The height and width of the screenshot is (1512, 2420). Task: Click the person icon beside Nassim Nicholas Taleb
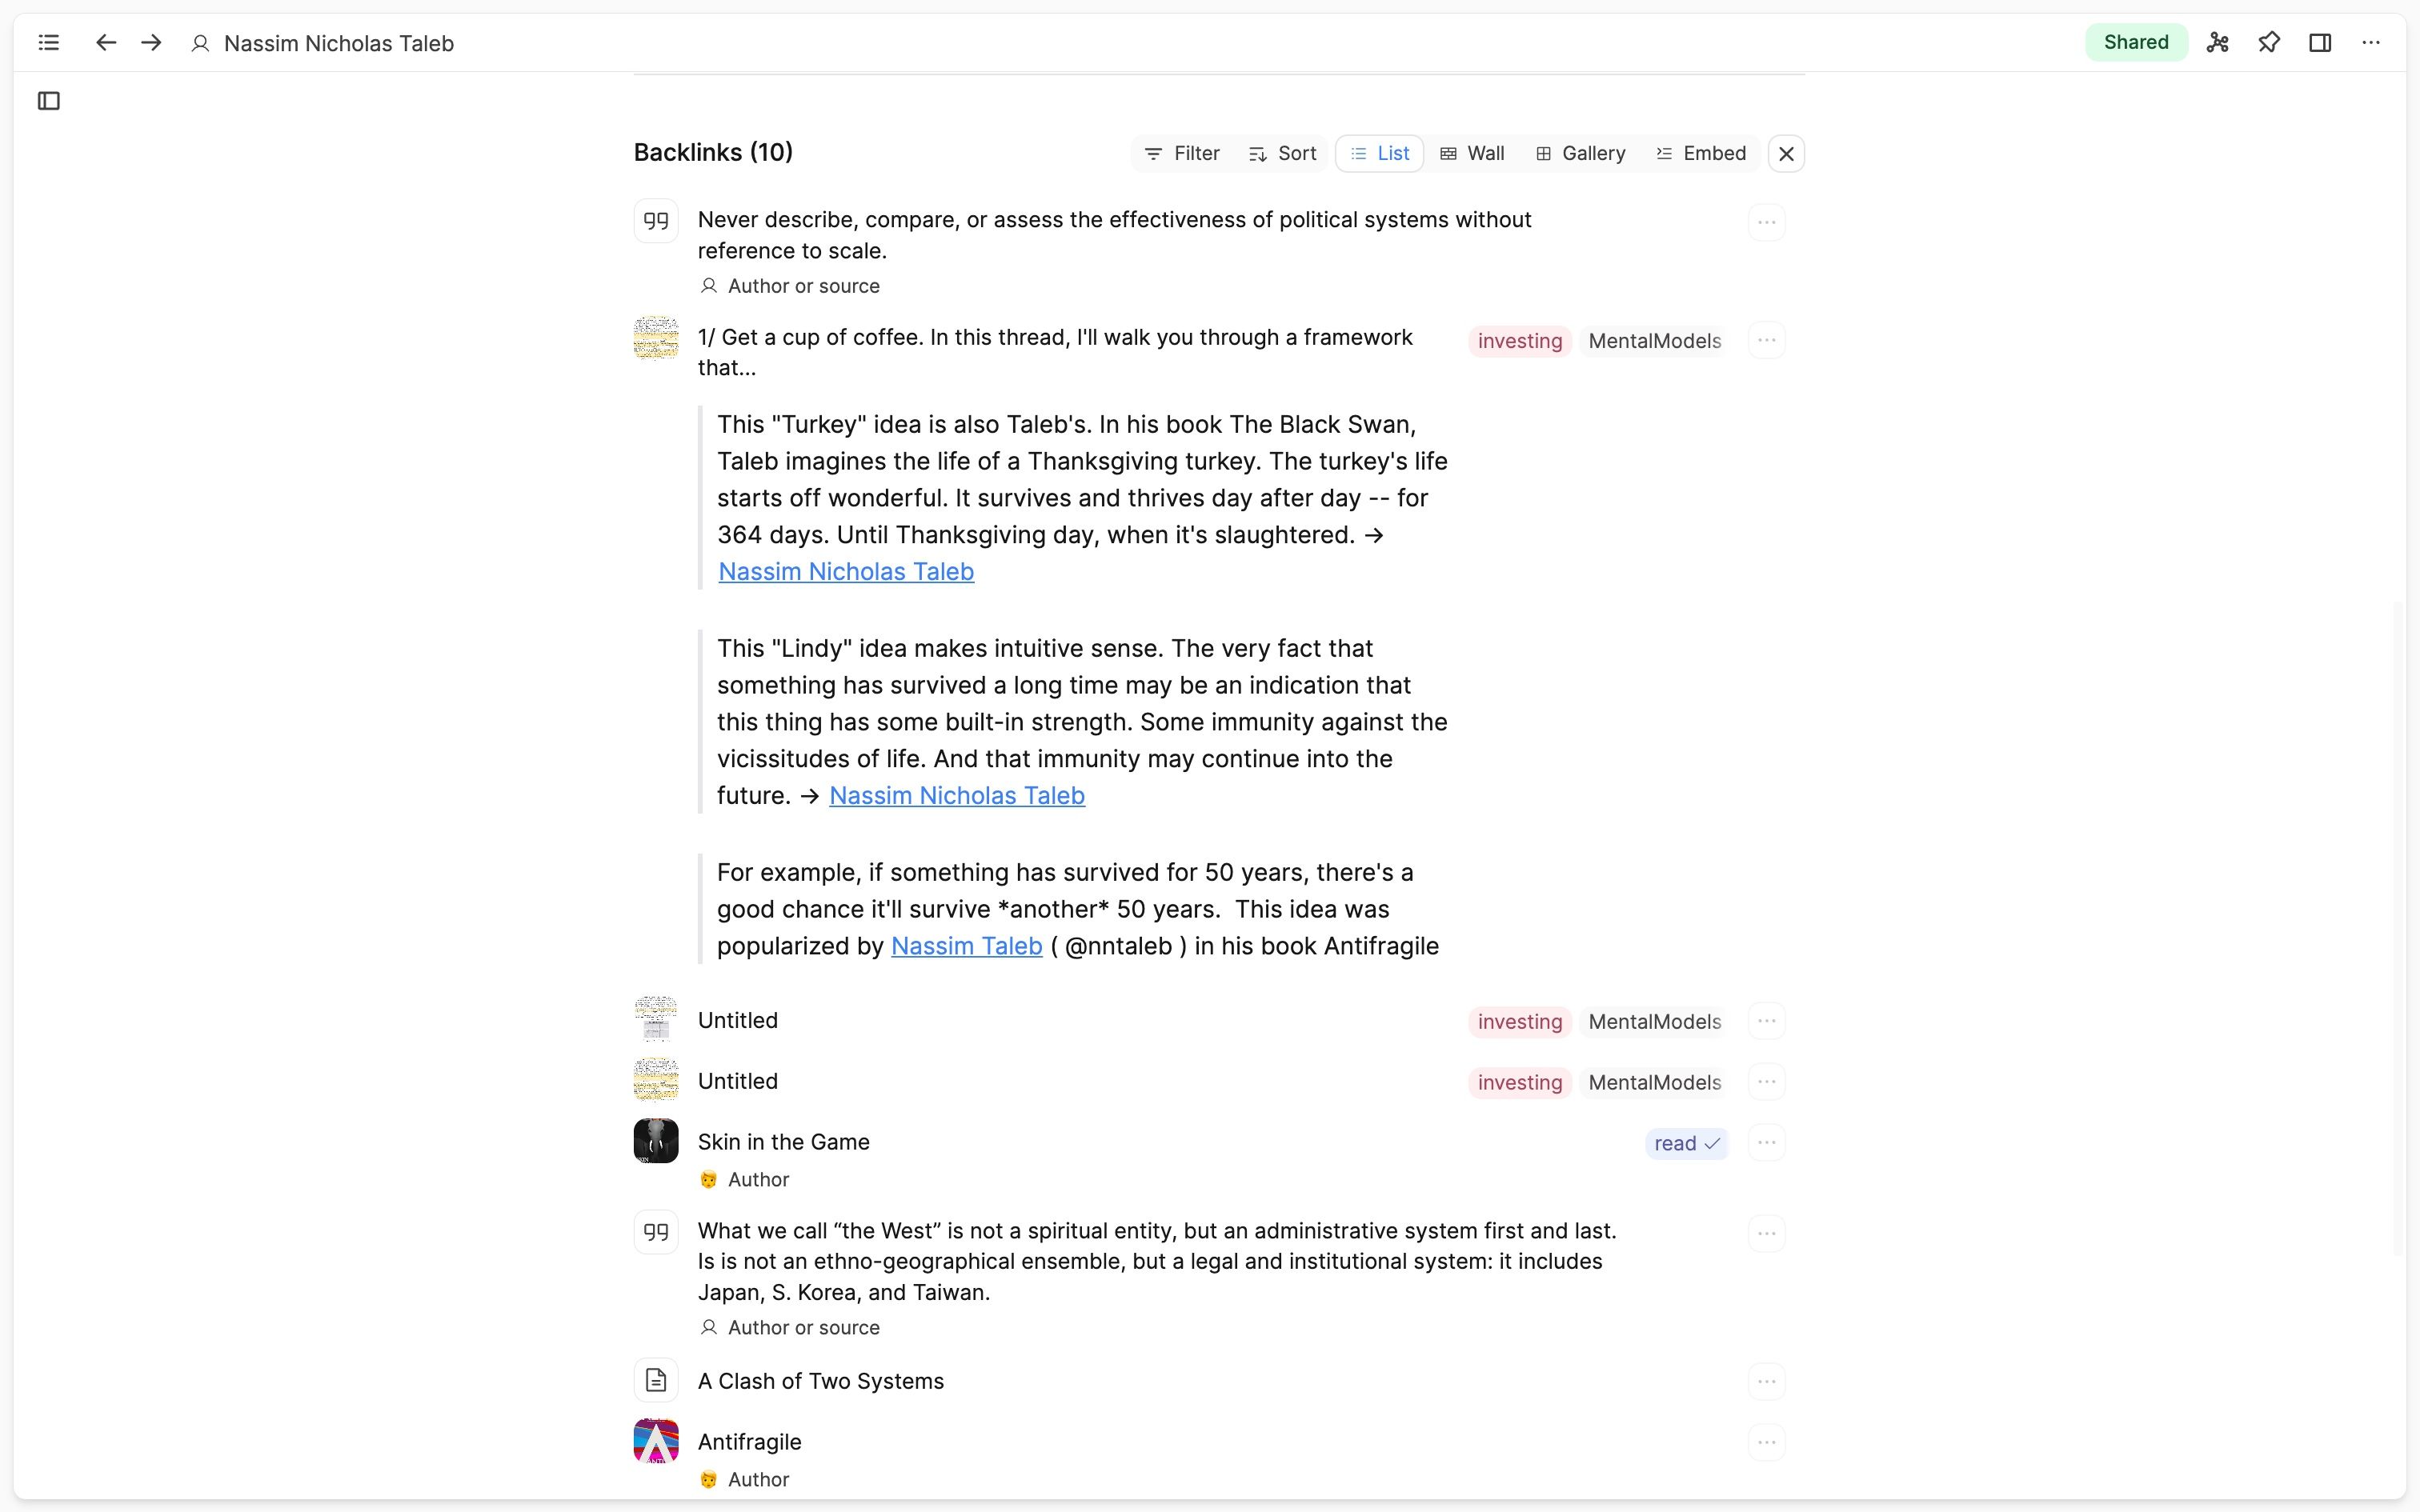click(200, 42)
